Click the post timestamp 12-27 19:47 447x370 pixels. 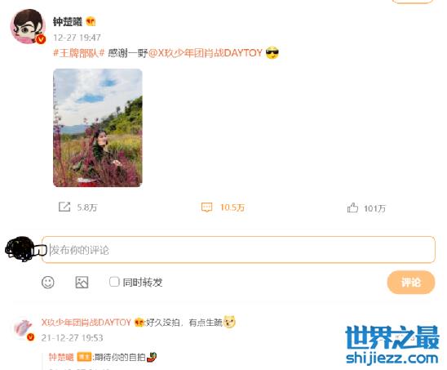click(77, 38)
